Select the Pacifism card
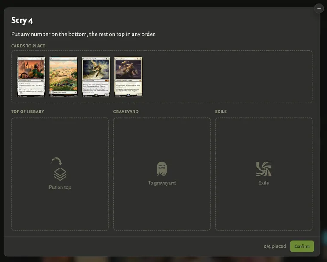 point(31,77)
